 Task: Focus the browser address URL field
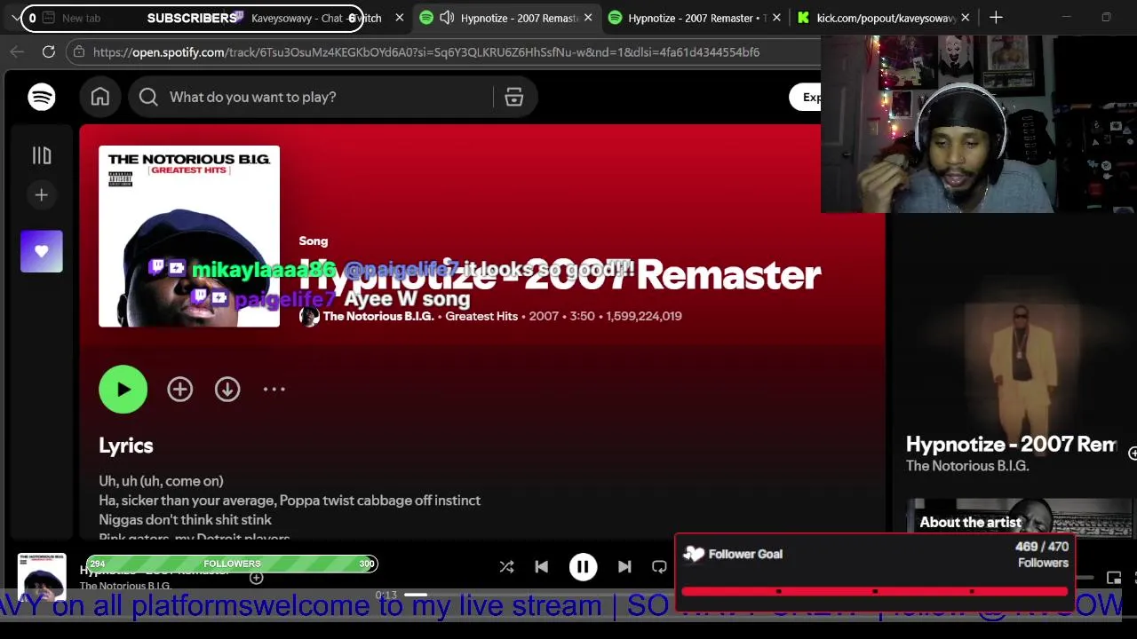point(426,52)
